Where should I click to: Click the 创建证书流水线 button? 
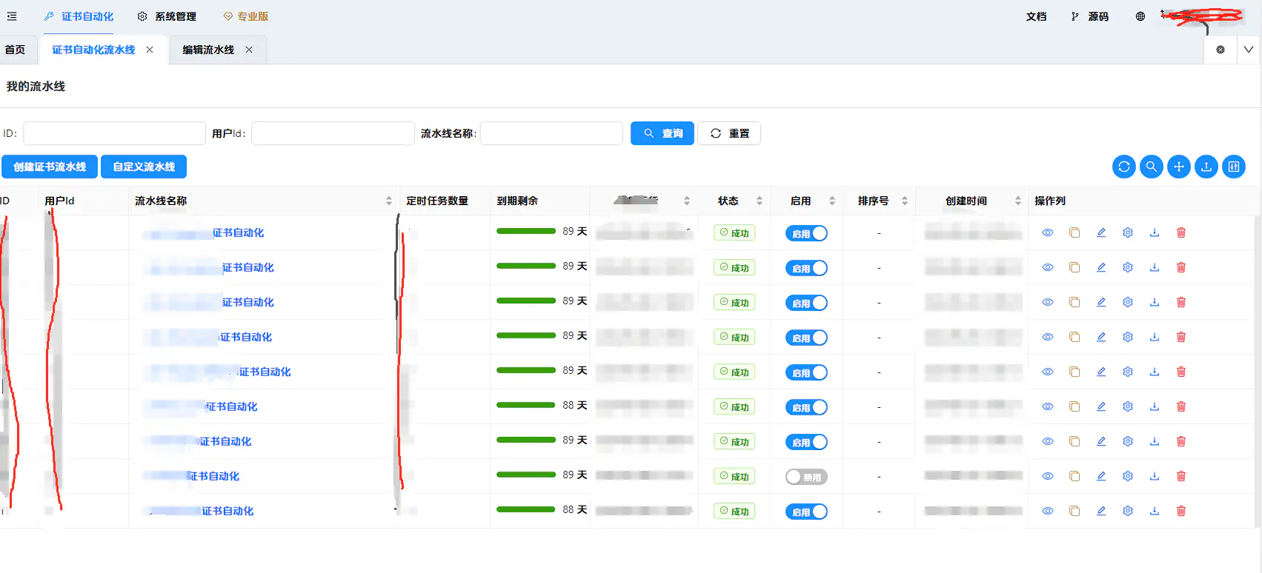[50, 167]
